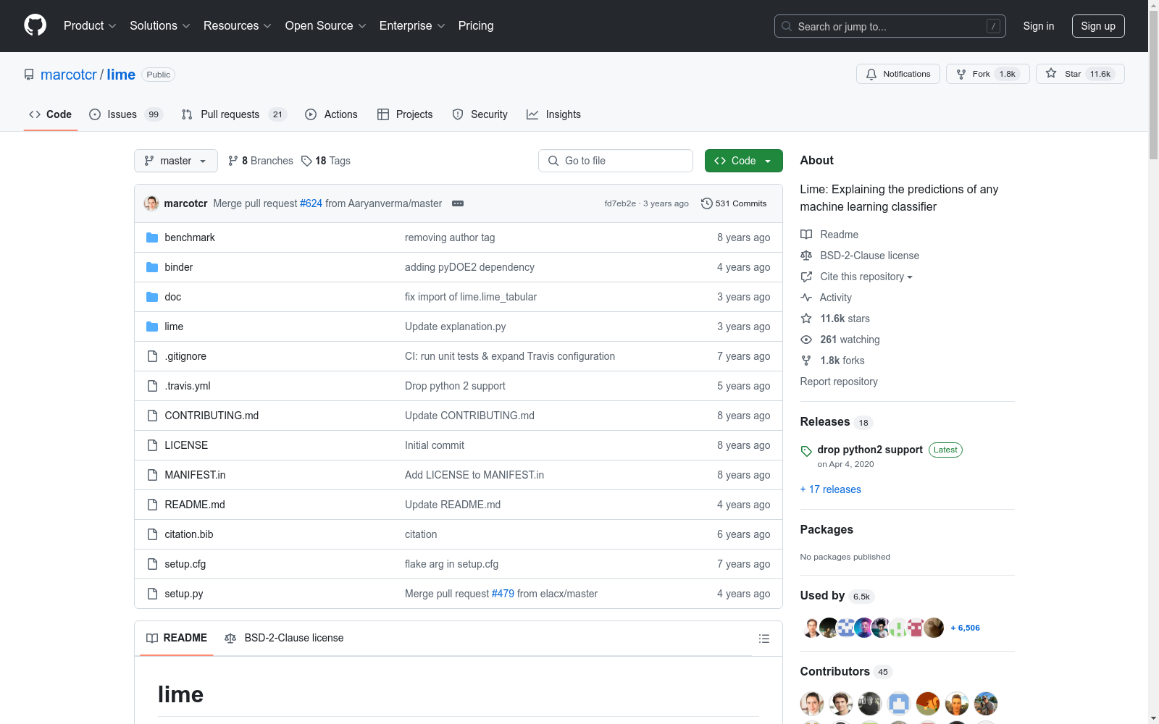The width and height of the screenshot is (1159, 724).
Task: Switch to the Actions tab
Action: coord(331,114)
